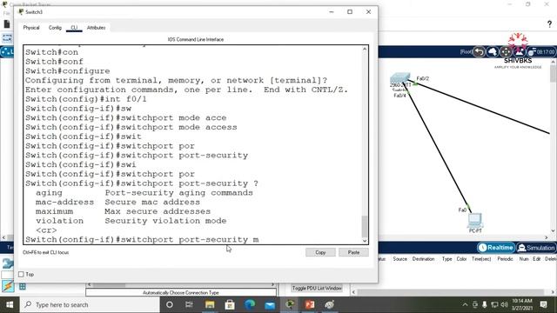Open Task View on taskbar
The image size is (557, 313).
click(189, 304)
